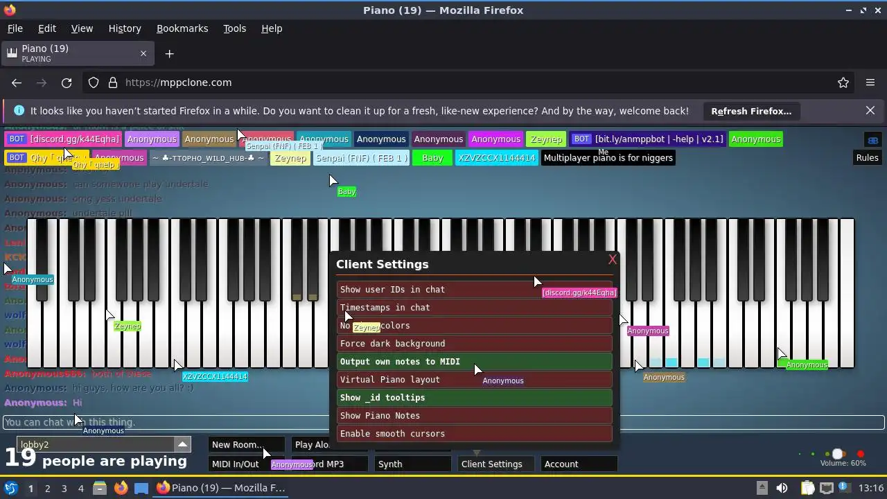Switch to workspace 4 in the taskbar
Viewport: 887px width, 499px height.
click(x=80, y=488)
